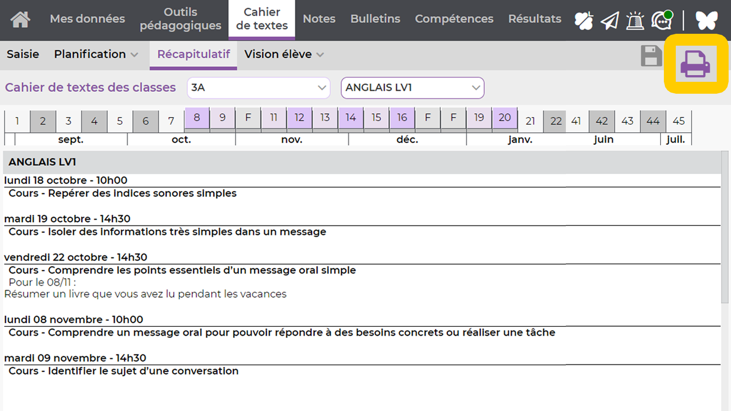Toggle week 20 in the timeline
The image size is (731, 411).
pos(505,117)
